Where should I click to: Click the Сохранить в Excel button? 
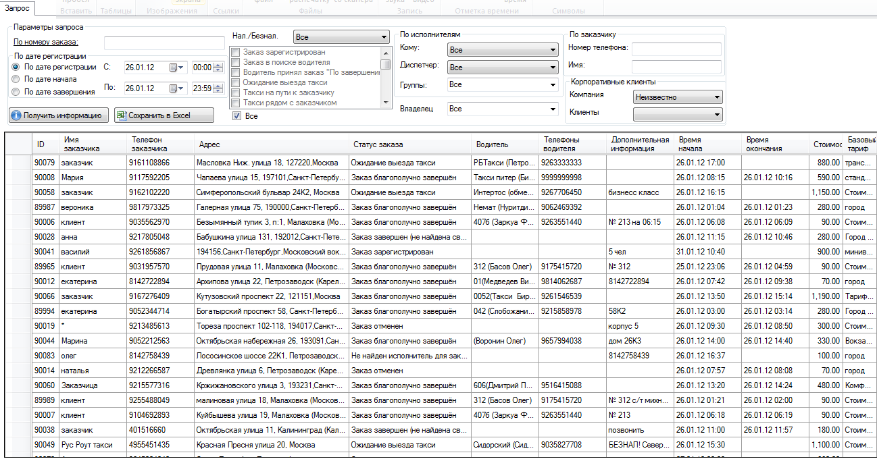(164, 115)
